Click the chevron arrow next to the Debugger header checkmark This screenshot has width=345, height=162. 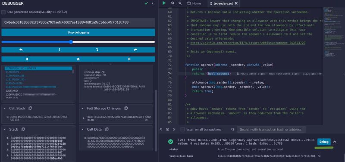[x=152, y=3]
